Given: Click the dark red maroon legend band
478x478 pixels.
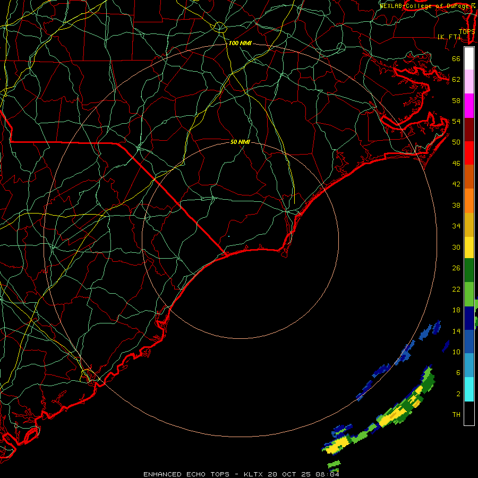Looking at the screenshot, I should pyautogui.click(x=469, y=129).
